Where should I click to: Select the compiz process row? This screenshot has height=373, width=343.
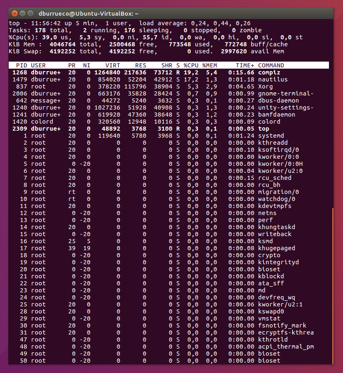[166, 72]
